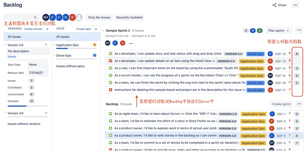
Task: Open the top-right board more options menu
Action: pos(295,5)
